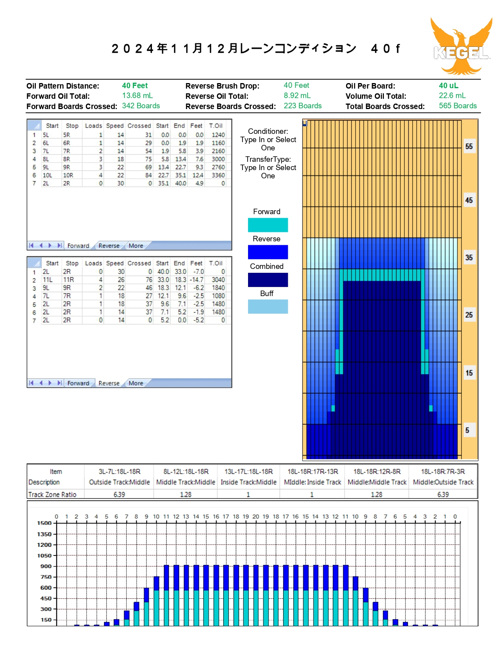Image resolution: width=502 pixels, height=650 pixels.
Task: Click the Middle:Outside Track description cell
Action: (443, 482)
